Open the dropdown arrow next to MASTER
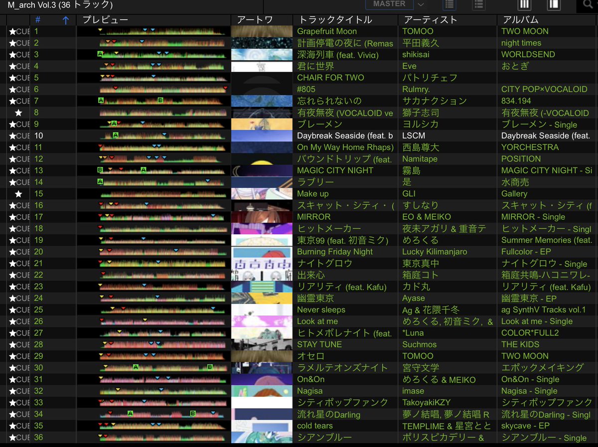Image resolution: width=598 pixels, height=447 pixels. pyautogui.click(x=421, y=4)
